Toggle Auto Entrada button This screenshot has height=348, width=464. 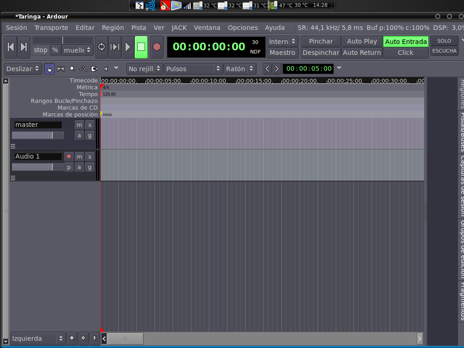tap(406, 42)
